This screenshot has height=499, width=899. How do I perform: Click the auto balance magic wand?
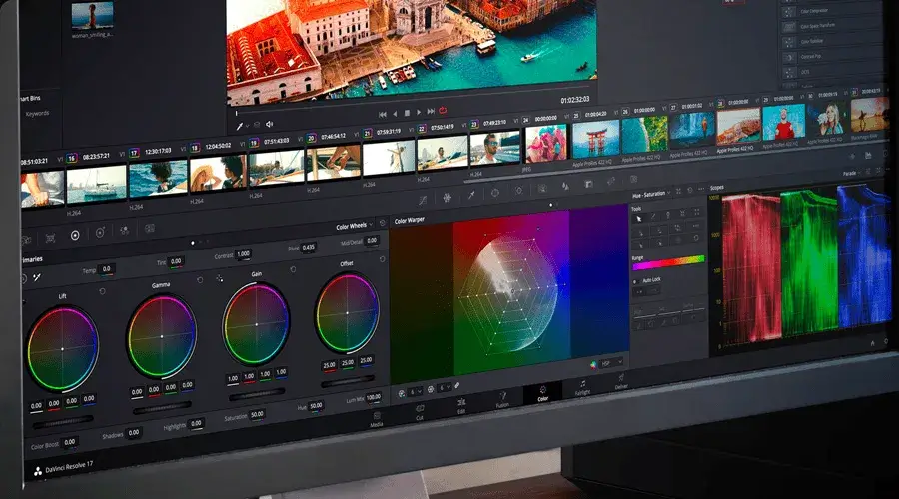(37, 277)
